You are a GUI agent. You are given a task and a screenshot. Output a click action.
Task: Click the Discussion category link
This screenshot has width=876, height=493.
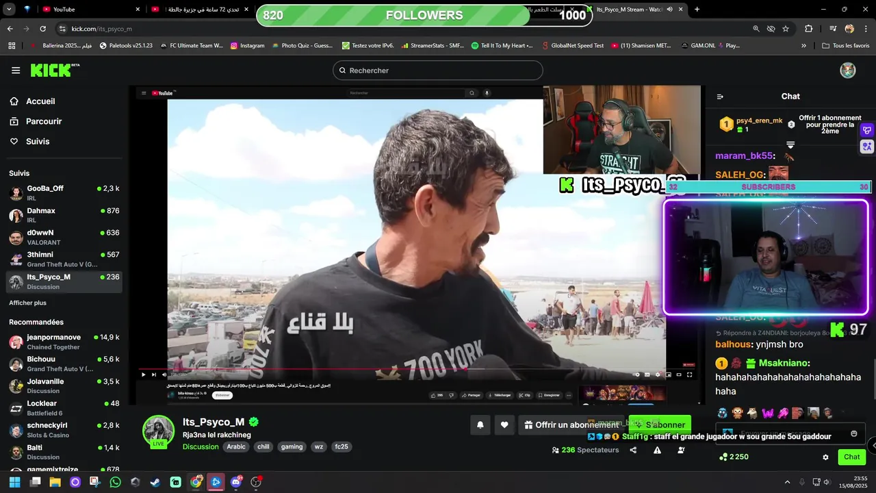pos(201,446)
